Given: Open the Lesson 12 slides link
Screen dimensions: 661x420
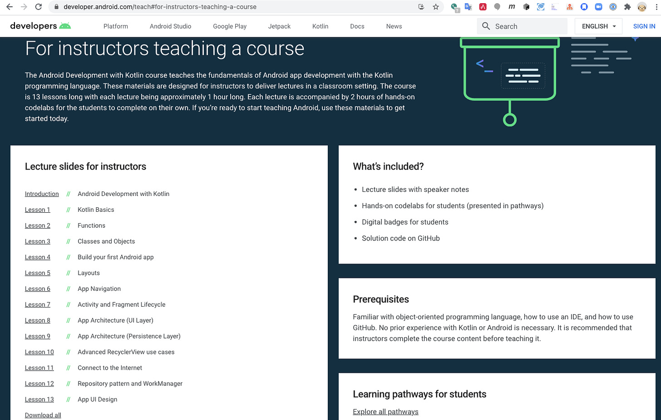Looking at the screenshot, I should click(x=39, y=384).
